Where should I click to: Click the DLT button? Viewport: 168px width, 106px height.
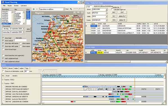pyautogui.click(x=114, y=16)
